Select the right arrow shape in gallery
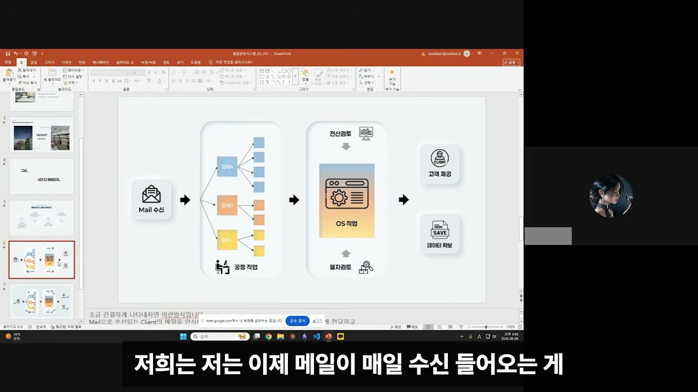 (x=284, y=76)
